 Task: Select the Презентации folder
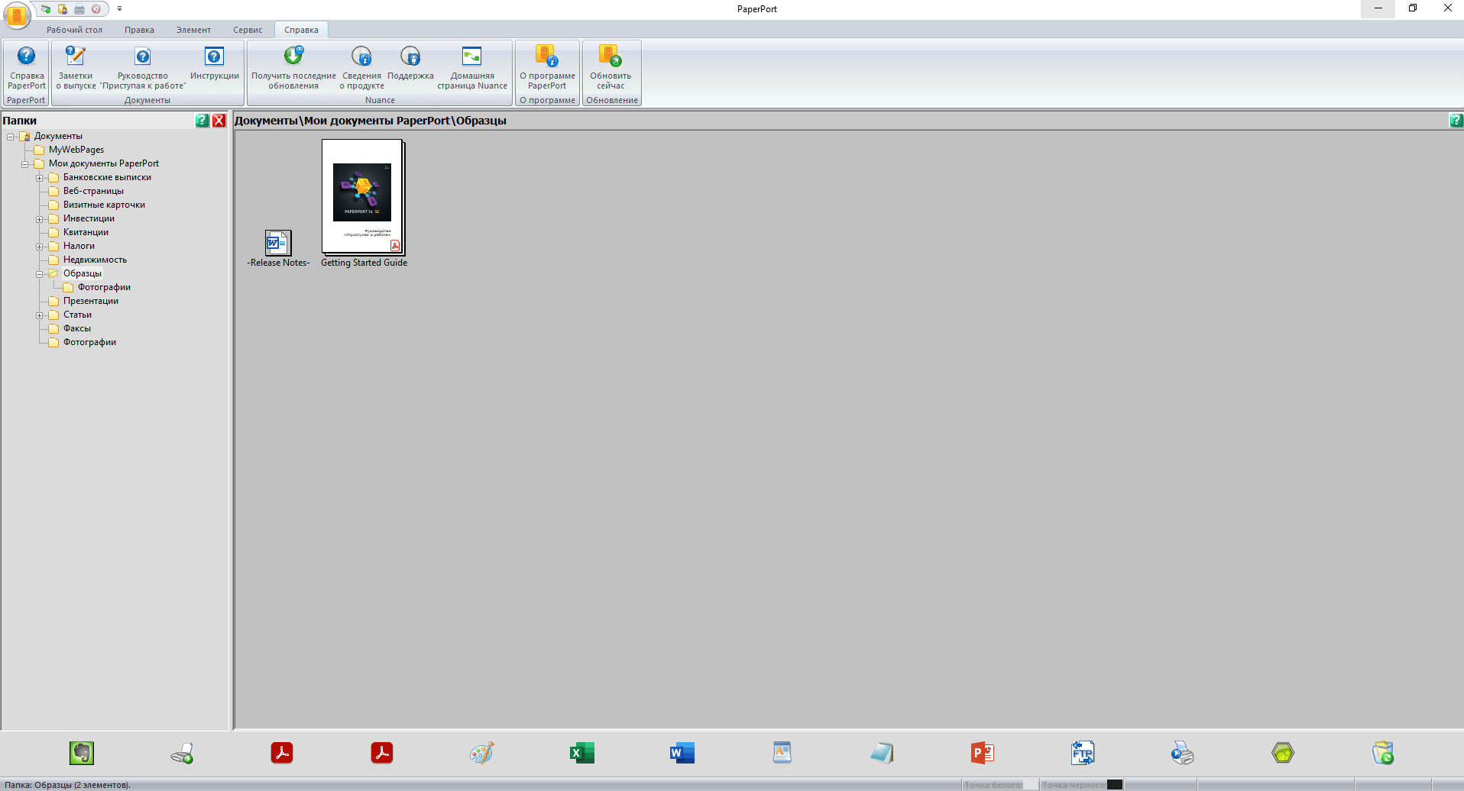(91, 301)
